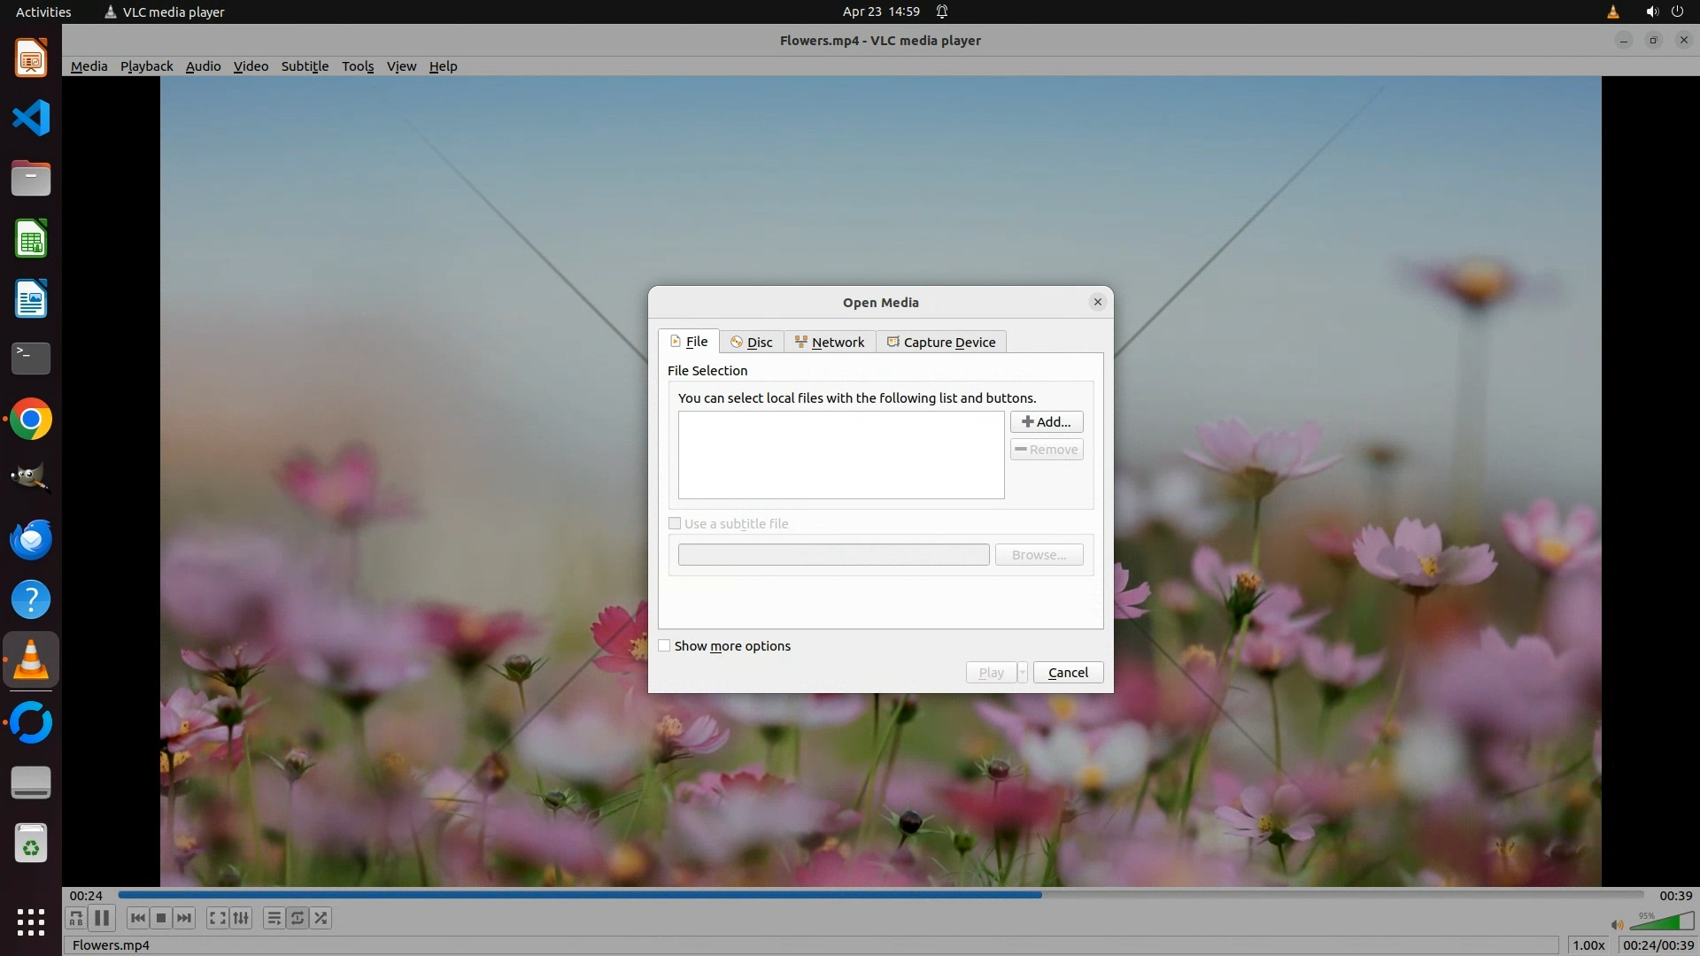The width and height of the screenshot is (1700, 956).
Task: Toggle fullscreen video mode
Action: (217, 918)
